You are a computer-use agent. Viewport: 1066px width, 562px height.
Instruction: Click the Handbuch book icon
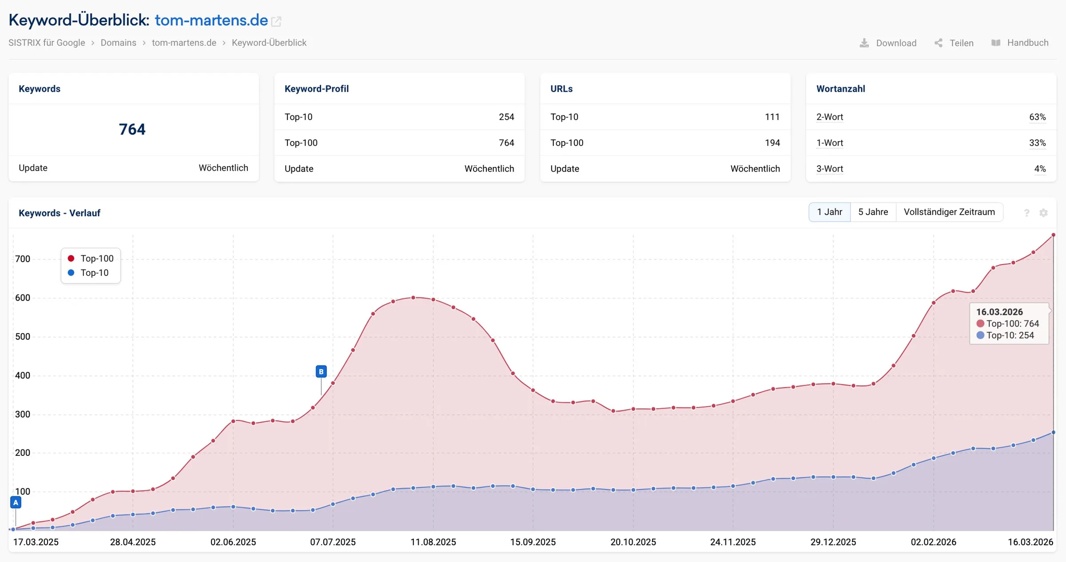coord(996,43)
